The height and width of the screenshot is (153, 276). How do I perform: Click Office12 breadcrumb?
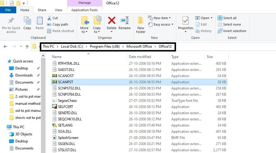tap(165, 46)
